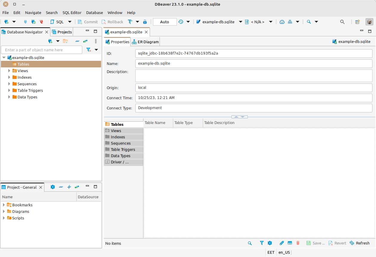376x257 pixels.
Task: Click the lock icon in main toolbar
Action: [x=145, y=22]
